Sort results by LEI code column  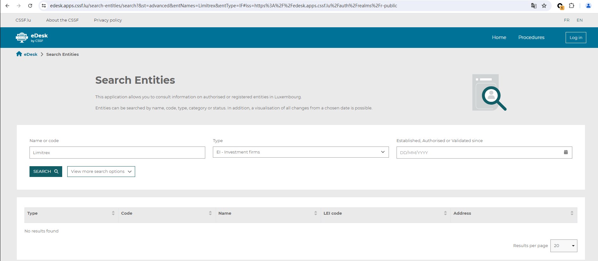pos(445,213)
